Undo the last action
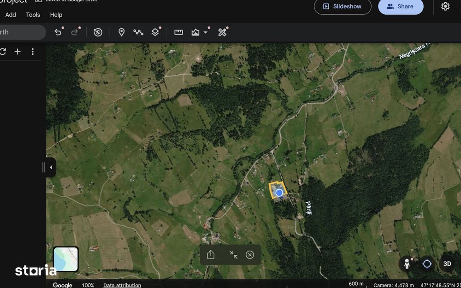The height and width of the screenshot is (288, 461). (58, 32)
